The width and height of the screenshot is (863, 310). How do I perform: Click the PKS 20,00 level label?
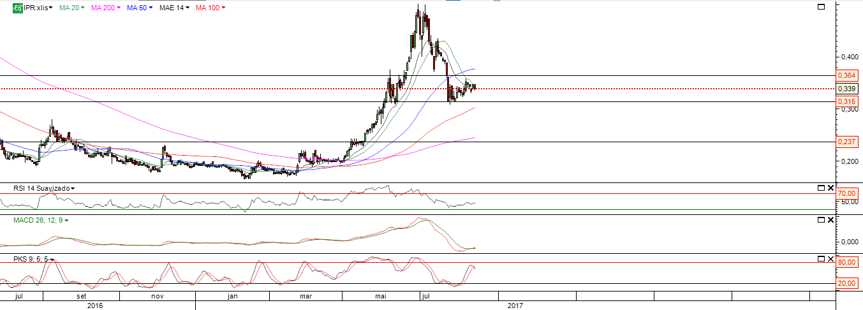[847, 283]
